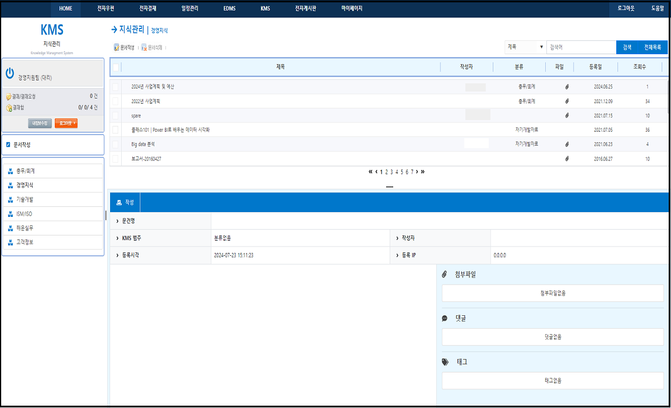Go to previous page with single left arrow
671x408 pixels.
point(376,172)
